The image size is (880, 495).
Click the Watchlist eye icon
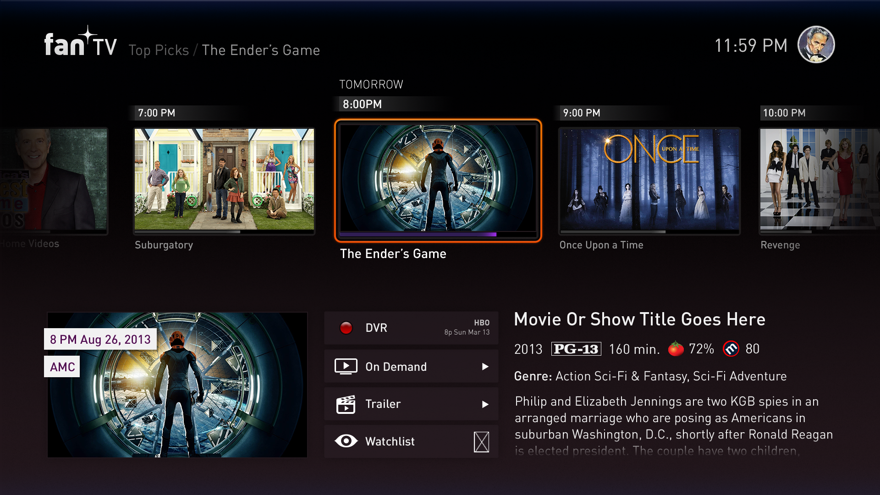click(346, 441)
